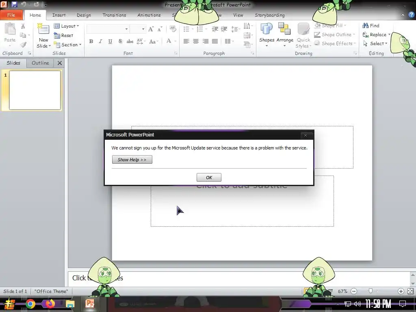Open PowerPoint Help question mark icon
Screen dimensions: 416x312
[x=411, y=15]
